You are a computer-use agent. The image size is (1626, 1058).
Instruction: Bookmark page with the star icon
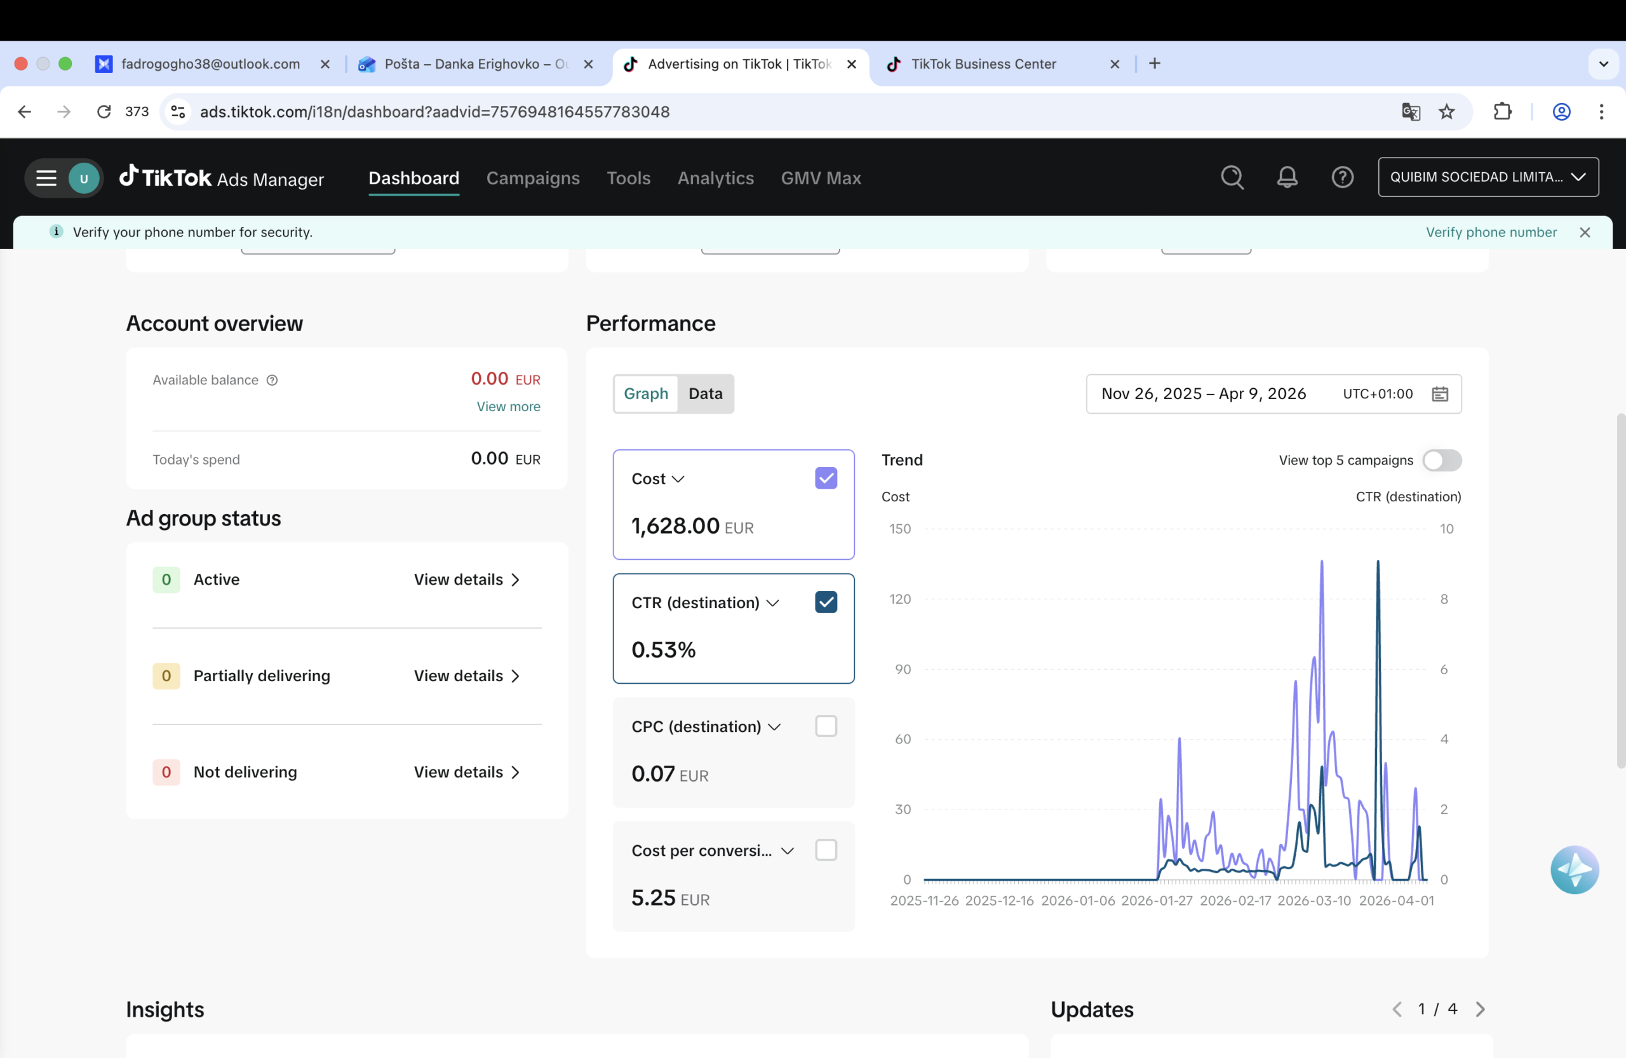1446,111
